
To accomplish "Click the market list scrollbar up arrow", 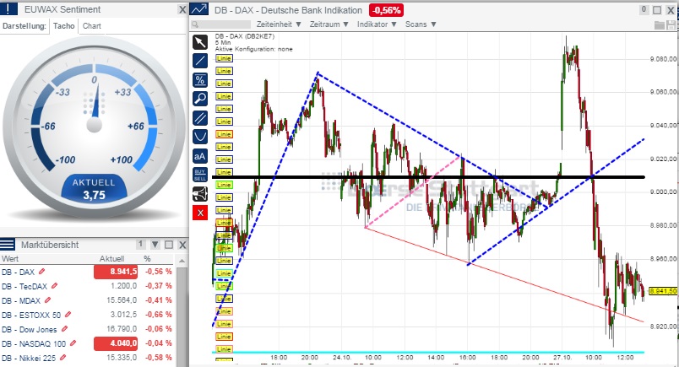I will (182, 261).
